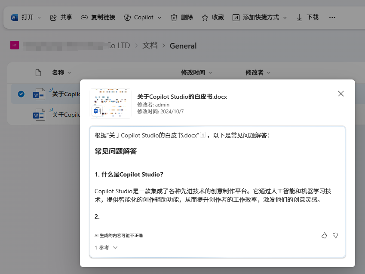This screenshot has width=365, height=274.
Task: Click 添加快捷方式 in the toolbar
Action: 256,18
